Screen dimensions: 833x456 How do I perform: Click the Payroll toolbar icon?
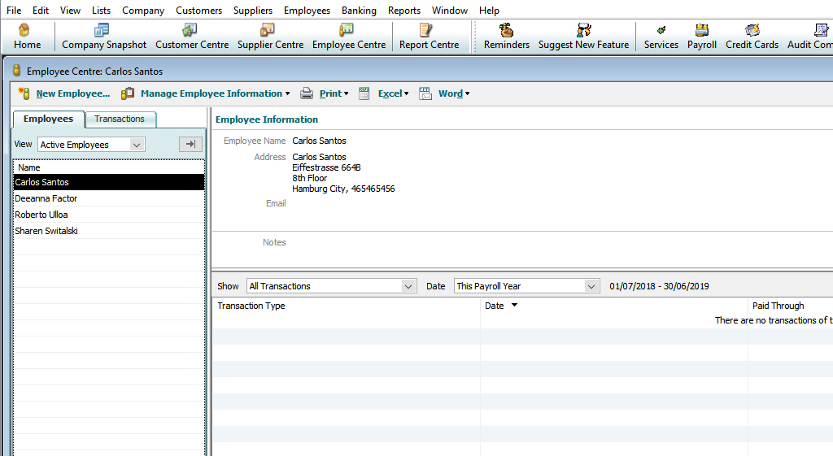[701, 37]
